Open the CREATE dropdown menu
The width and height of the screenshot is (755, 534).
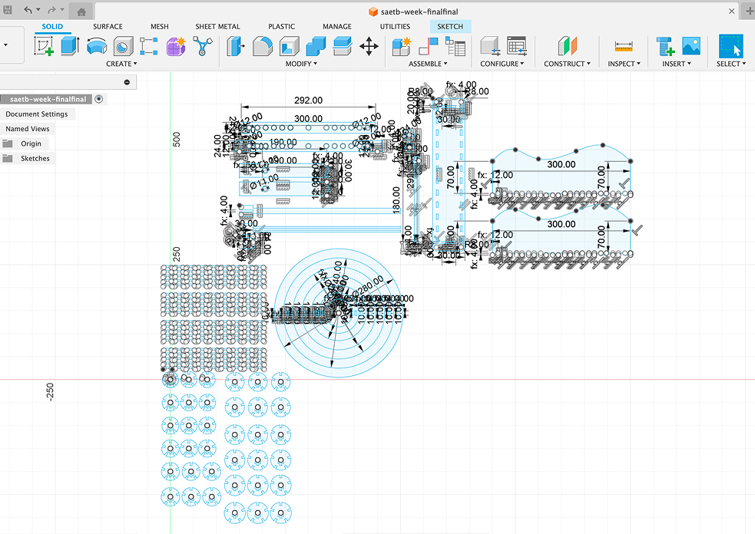coord(121,64)
